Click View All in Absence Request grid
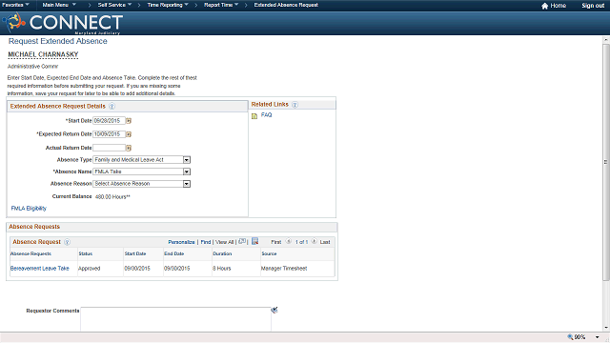 [x=225, y=242]
